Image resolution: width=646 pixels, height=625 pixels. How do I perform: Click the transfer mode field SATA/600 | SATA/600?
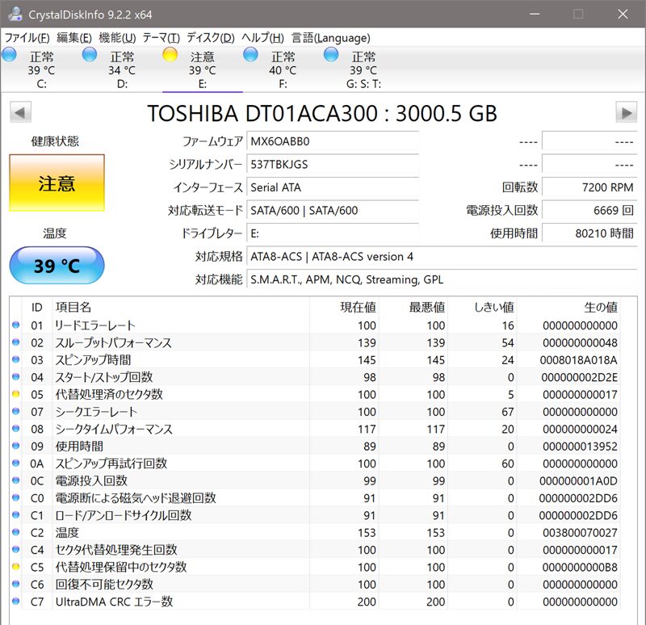click(x=333, y=211)
